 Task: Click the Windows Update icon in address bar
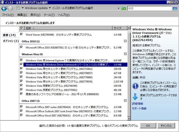tap(18, 8)
